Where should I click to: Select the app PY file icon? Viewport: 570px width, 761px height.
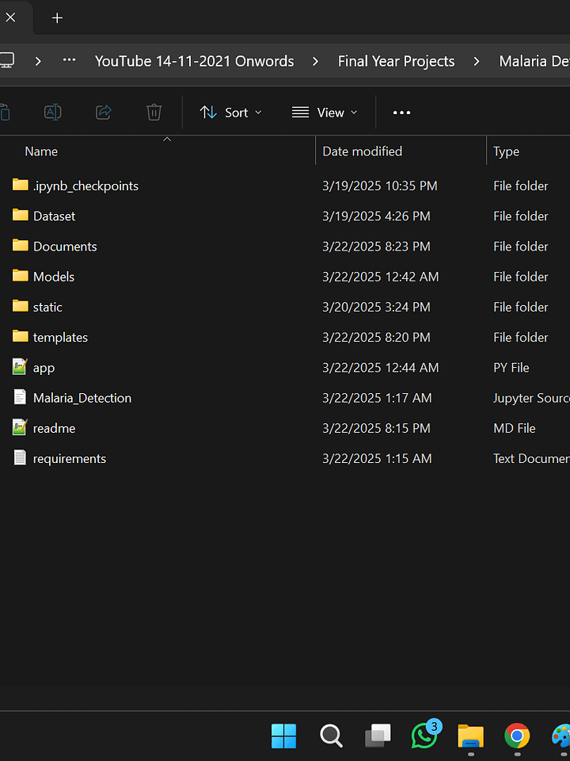point(20,367)
